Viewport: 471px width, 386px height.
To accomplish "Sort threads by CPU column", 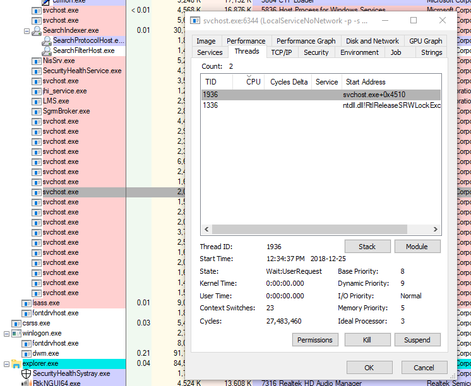I will (x=249, y=82).
